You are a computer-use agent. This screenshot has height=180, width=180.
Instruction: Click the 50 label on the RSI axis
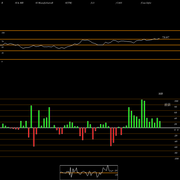tap(3, 47)
